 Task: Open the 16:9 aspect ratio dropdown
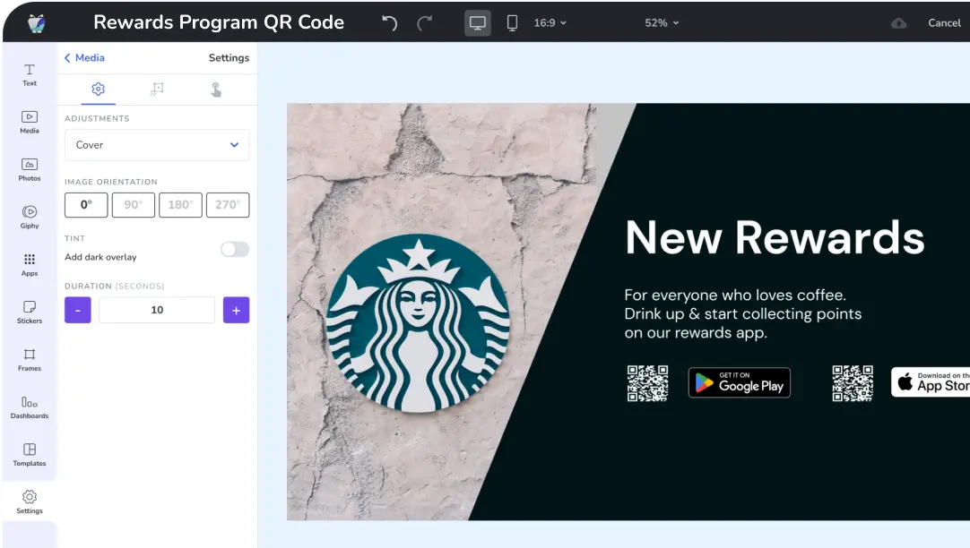coord(550,23)
